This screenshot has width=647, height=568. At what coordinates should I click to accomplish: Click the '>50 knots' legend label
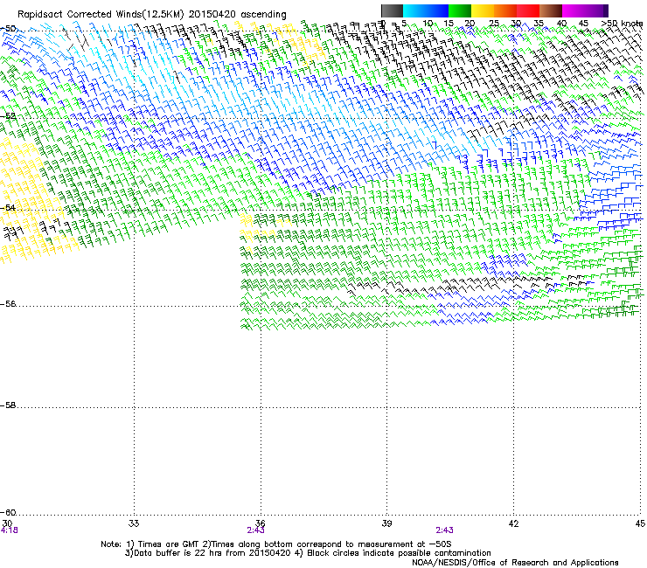[x=622, y=24]
